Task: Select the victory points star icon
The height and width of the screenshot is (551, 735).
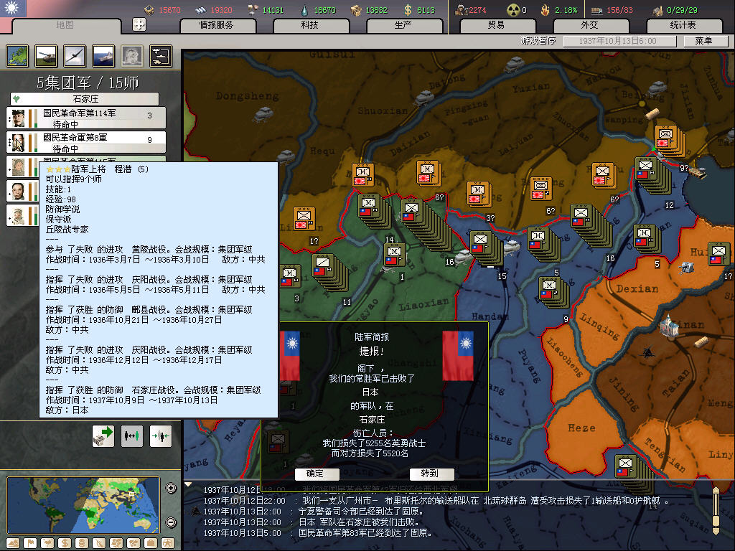Action: 168,543
